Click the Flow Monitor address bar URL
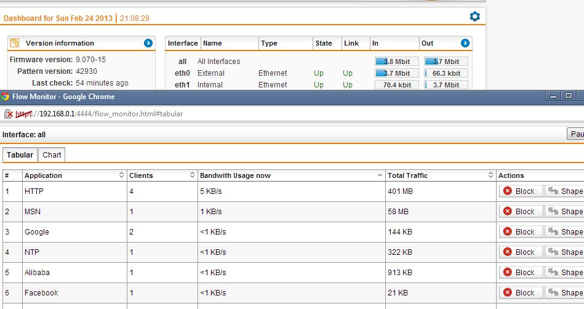Image resolution: width=584 pixels, height=309 pixels. pyautogui.click(x=99, y=114)
